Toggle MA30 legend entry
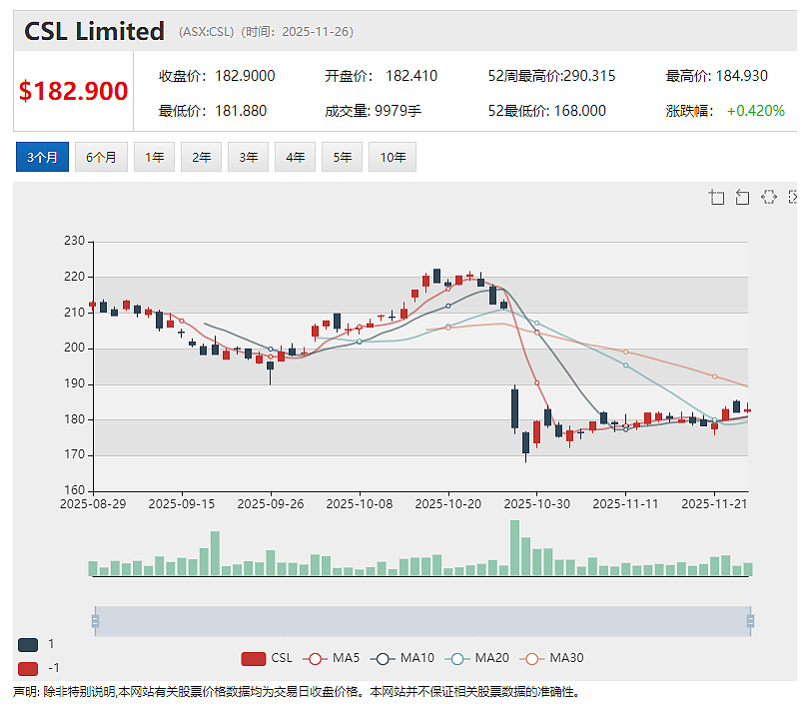The image size is (811, 714). (551, 658)
